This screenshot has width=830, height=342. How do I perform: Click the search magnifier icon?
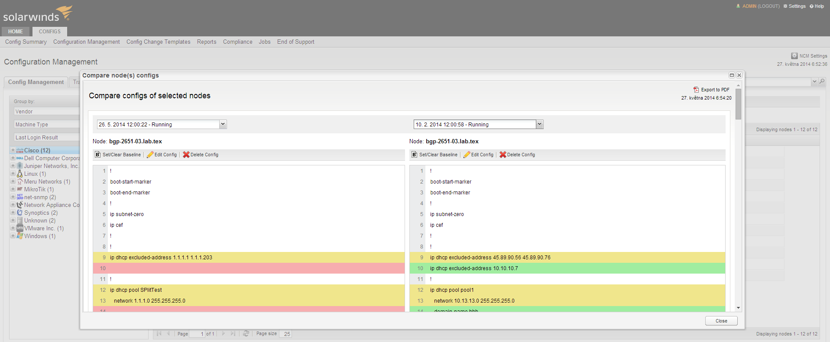click(822, 81)
